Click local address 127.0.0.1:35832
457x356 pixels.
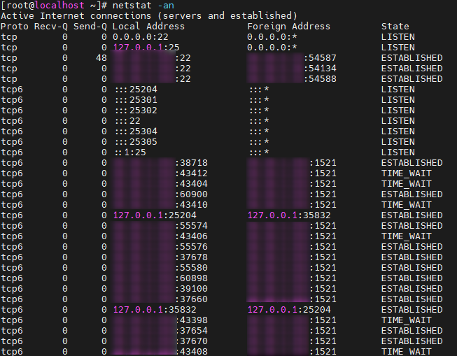pos(155,310)
